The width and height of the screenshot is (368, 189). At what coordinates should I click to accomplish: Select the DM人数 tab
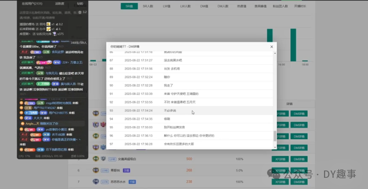point(223,6)
